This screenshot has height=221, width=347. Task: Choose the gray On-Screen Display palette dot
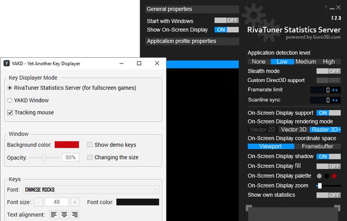[x=319, y=176]
